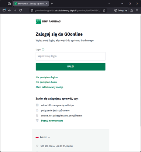Screen dimensions: 141x152
Task: Open the shield tracking protection icon
Action: pyautogui.click(x=32, y=10)
